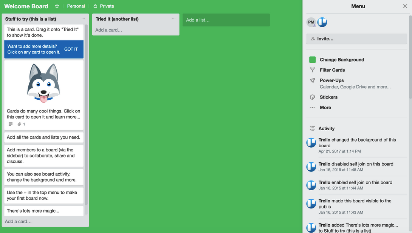Viewport: 412px width, 233px height.
Task: Open card 'Use the + in the top menu'
Action: pos(44,195)
